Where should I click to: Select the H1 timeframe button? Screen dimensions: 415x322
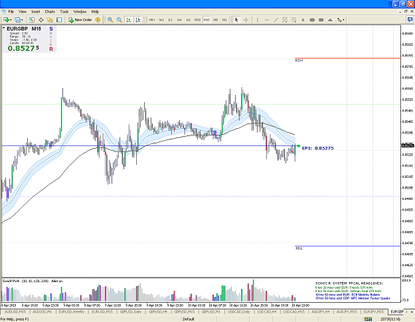188,20
